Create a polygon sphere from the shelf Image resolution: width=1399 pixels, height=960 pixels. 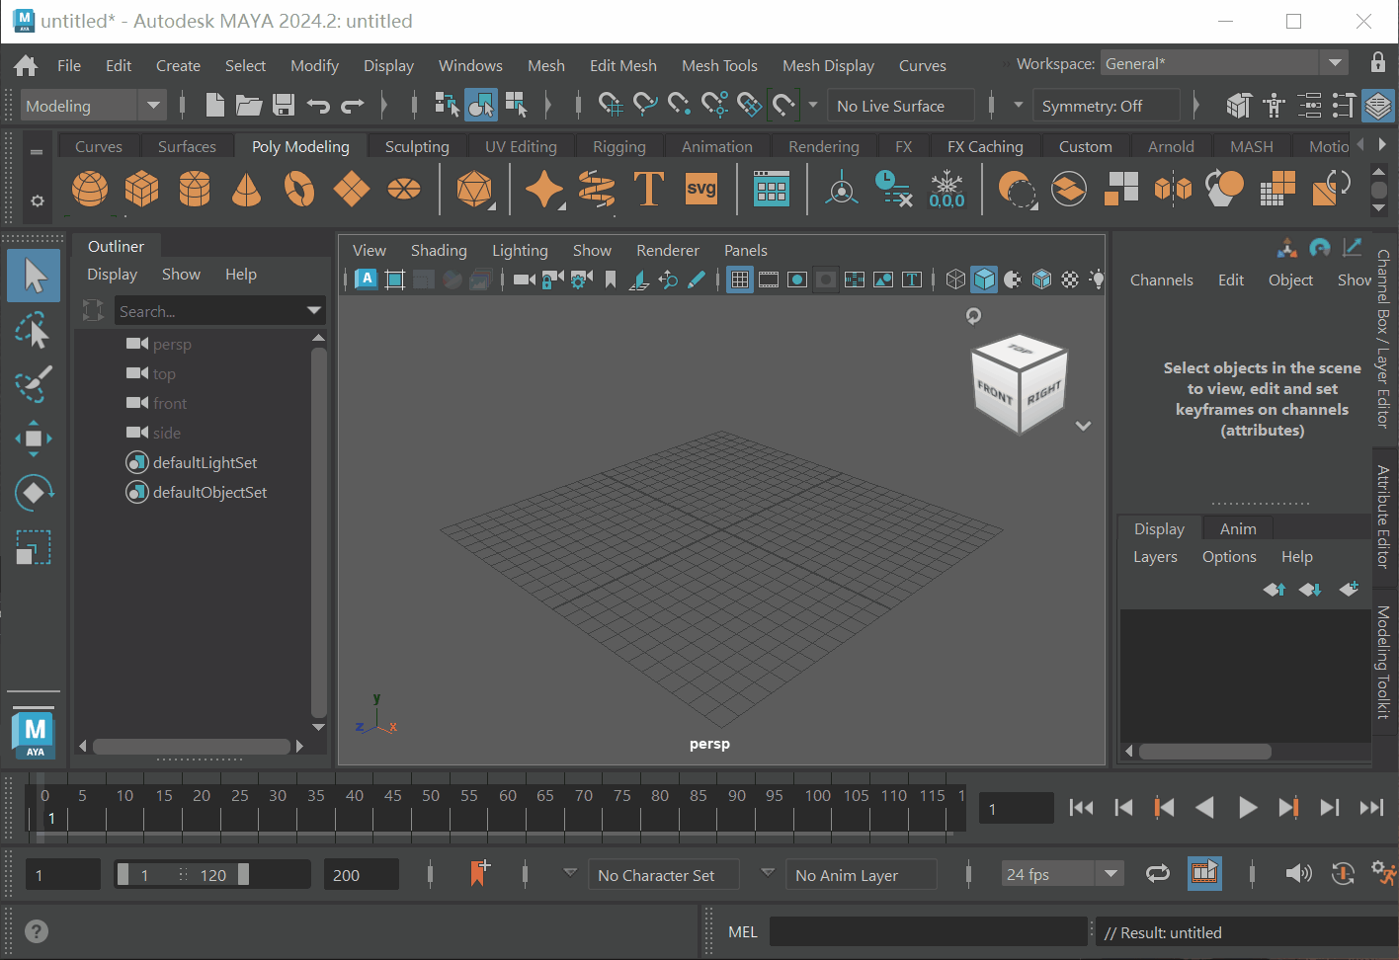[x=90, y=188]
